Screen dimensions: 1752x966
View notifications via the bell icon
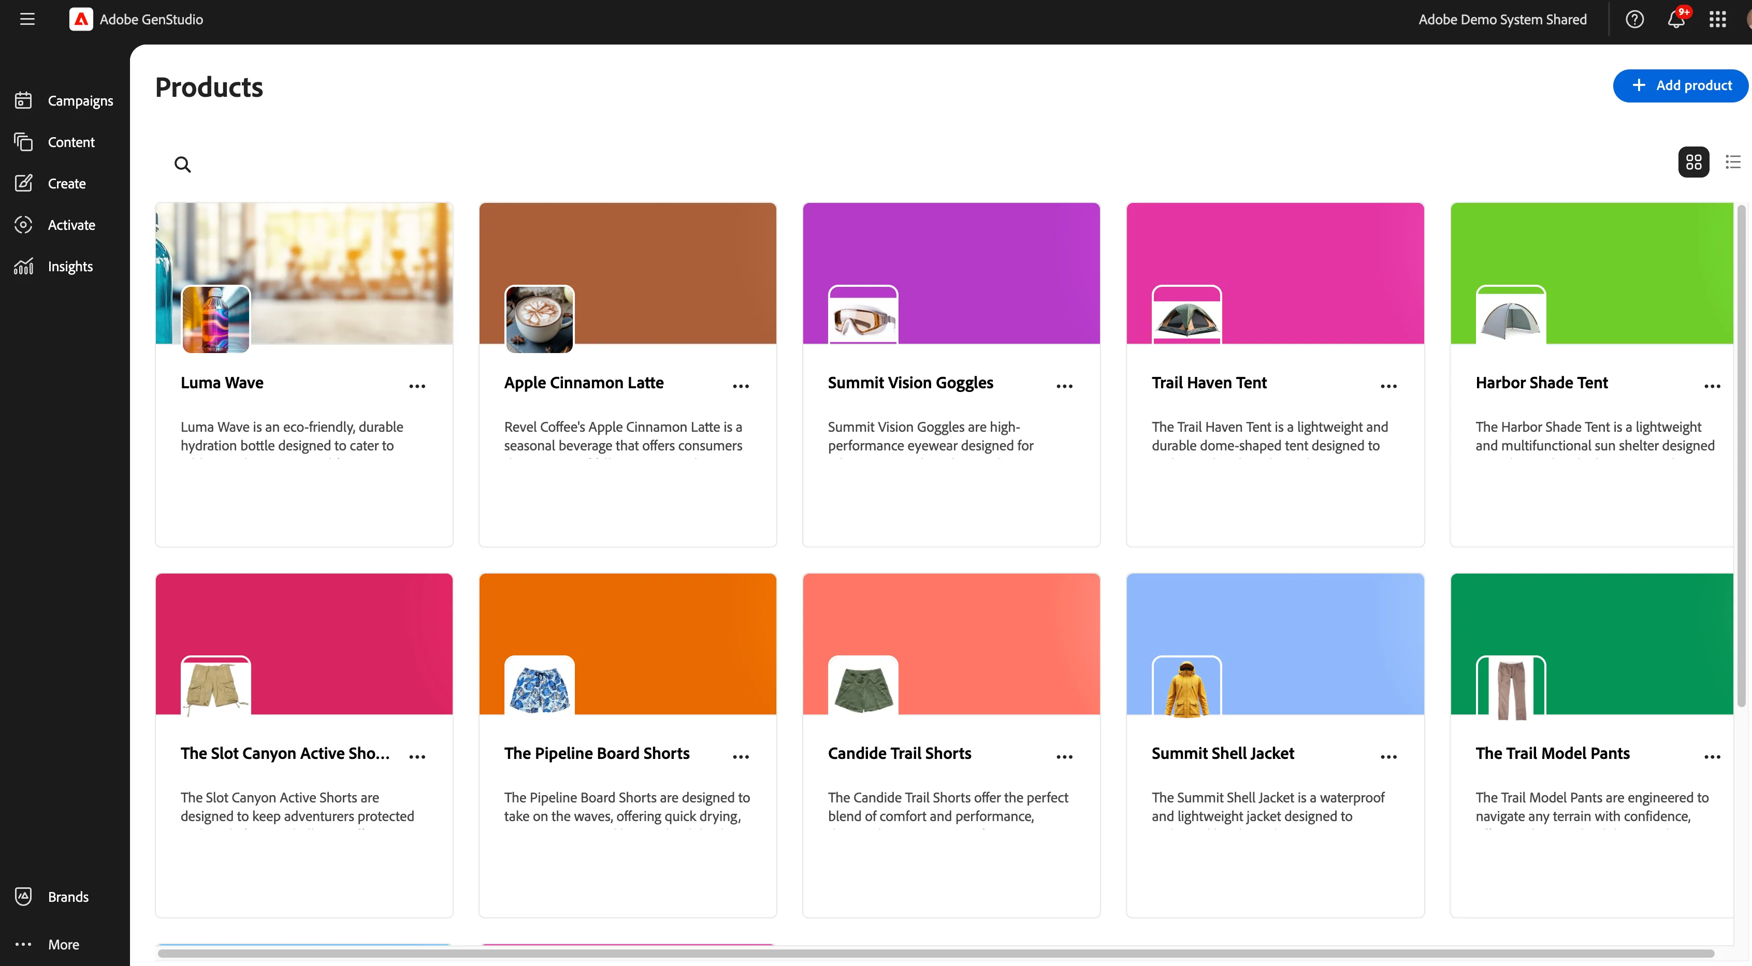coord(1676,19)
